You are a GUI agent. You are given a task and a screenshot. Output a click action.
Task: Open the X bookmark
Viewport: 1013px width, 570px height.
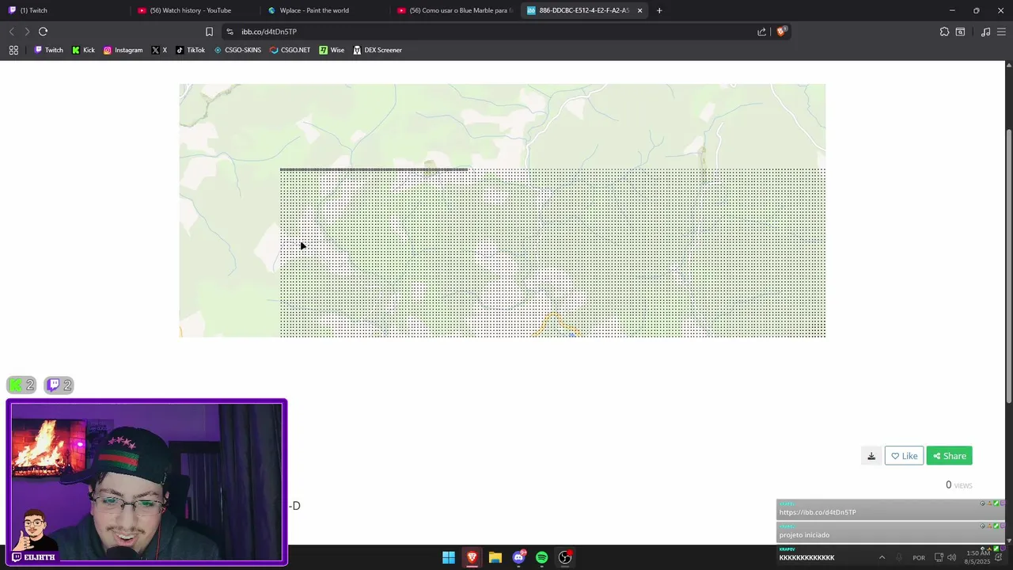pos(160,50)
